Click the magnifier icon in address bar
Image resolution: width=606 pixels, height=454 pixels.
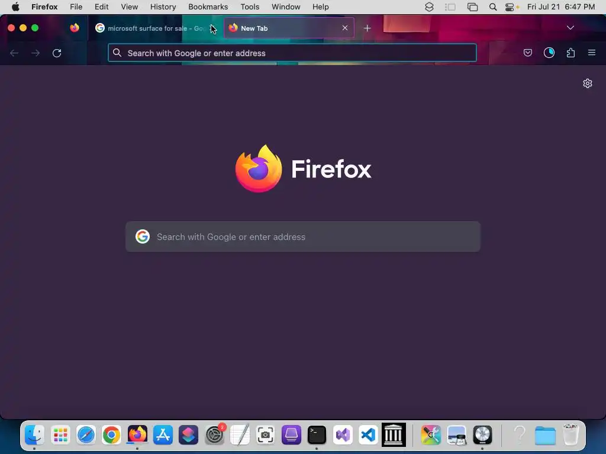tap(117, 53)
